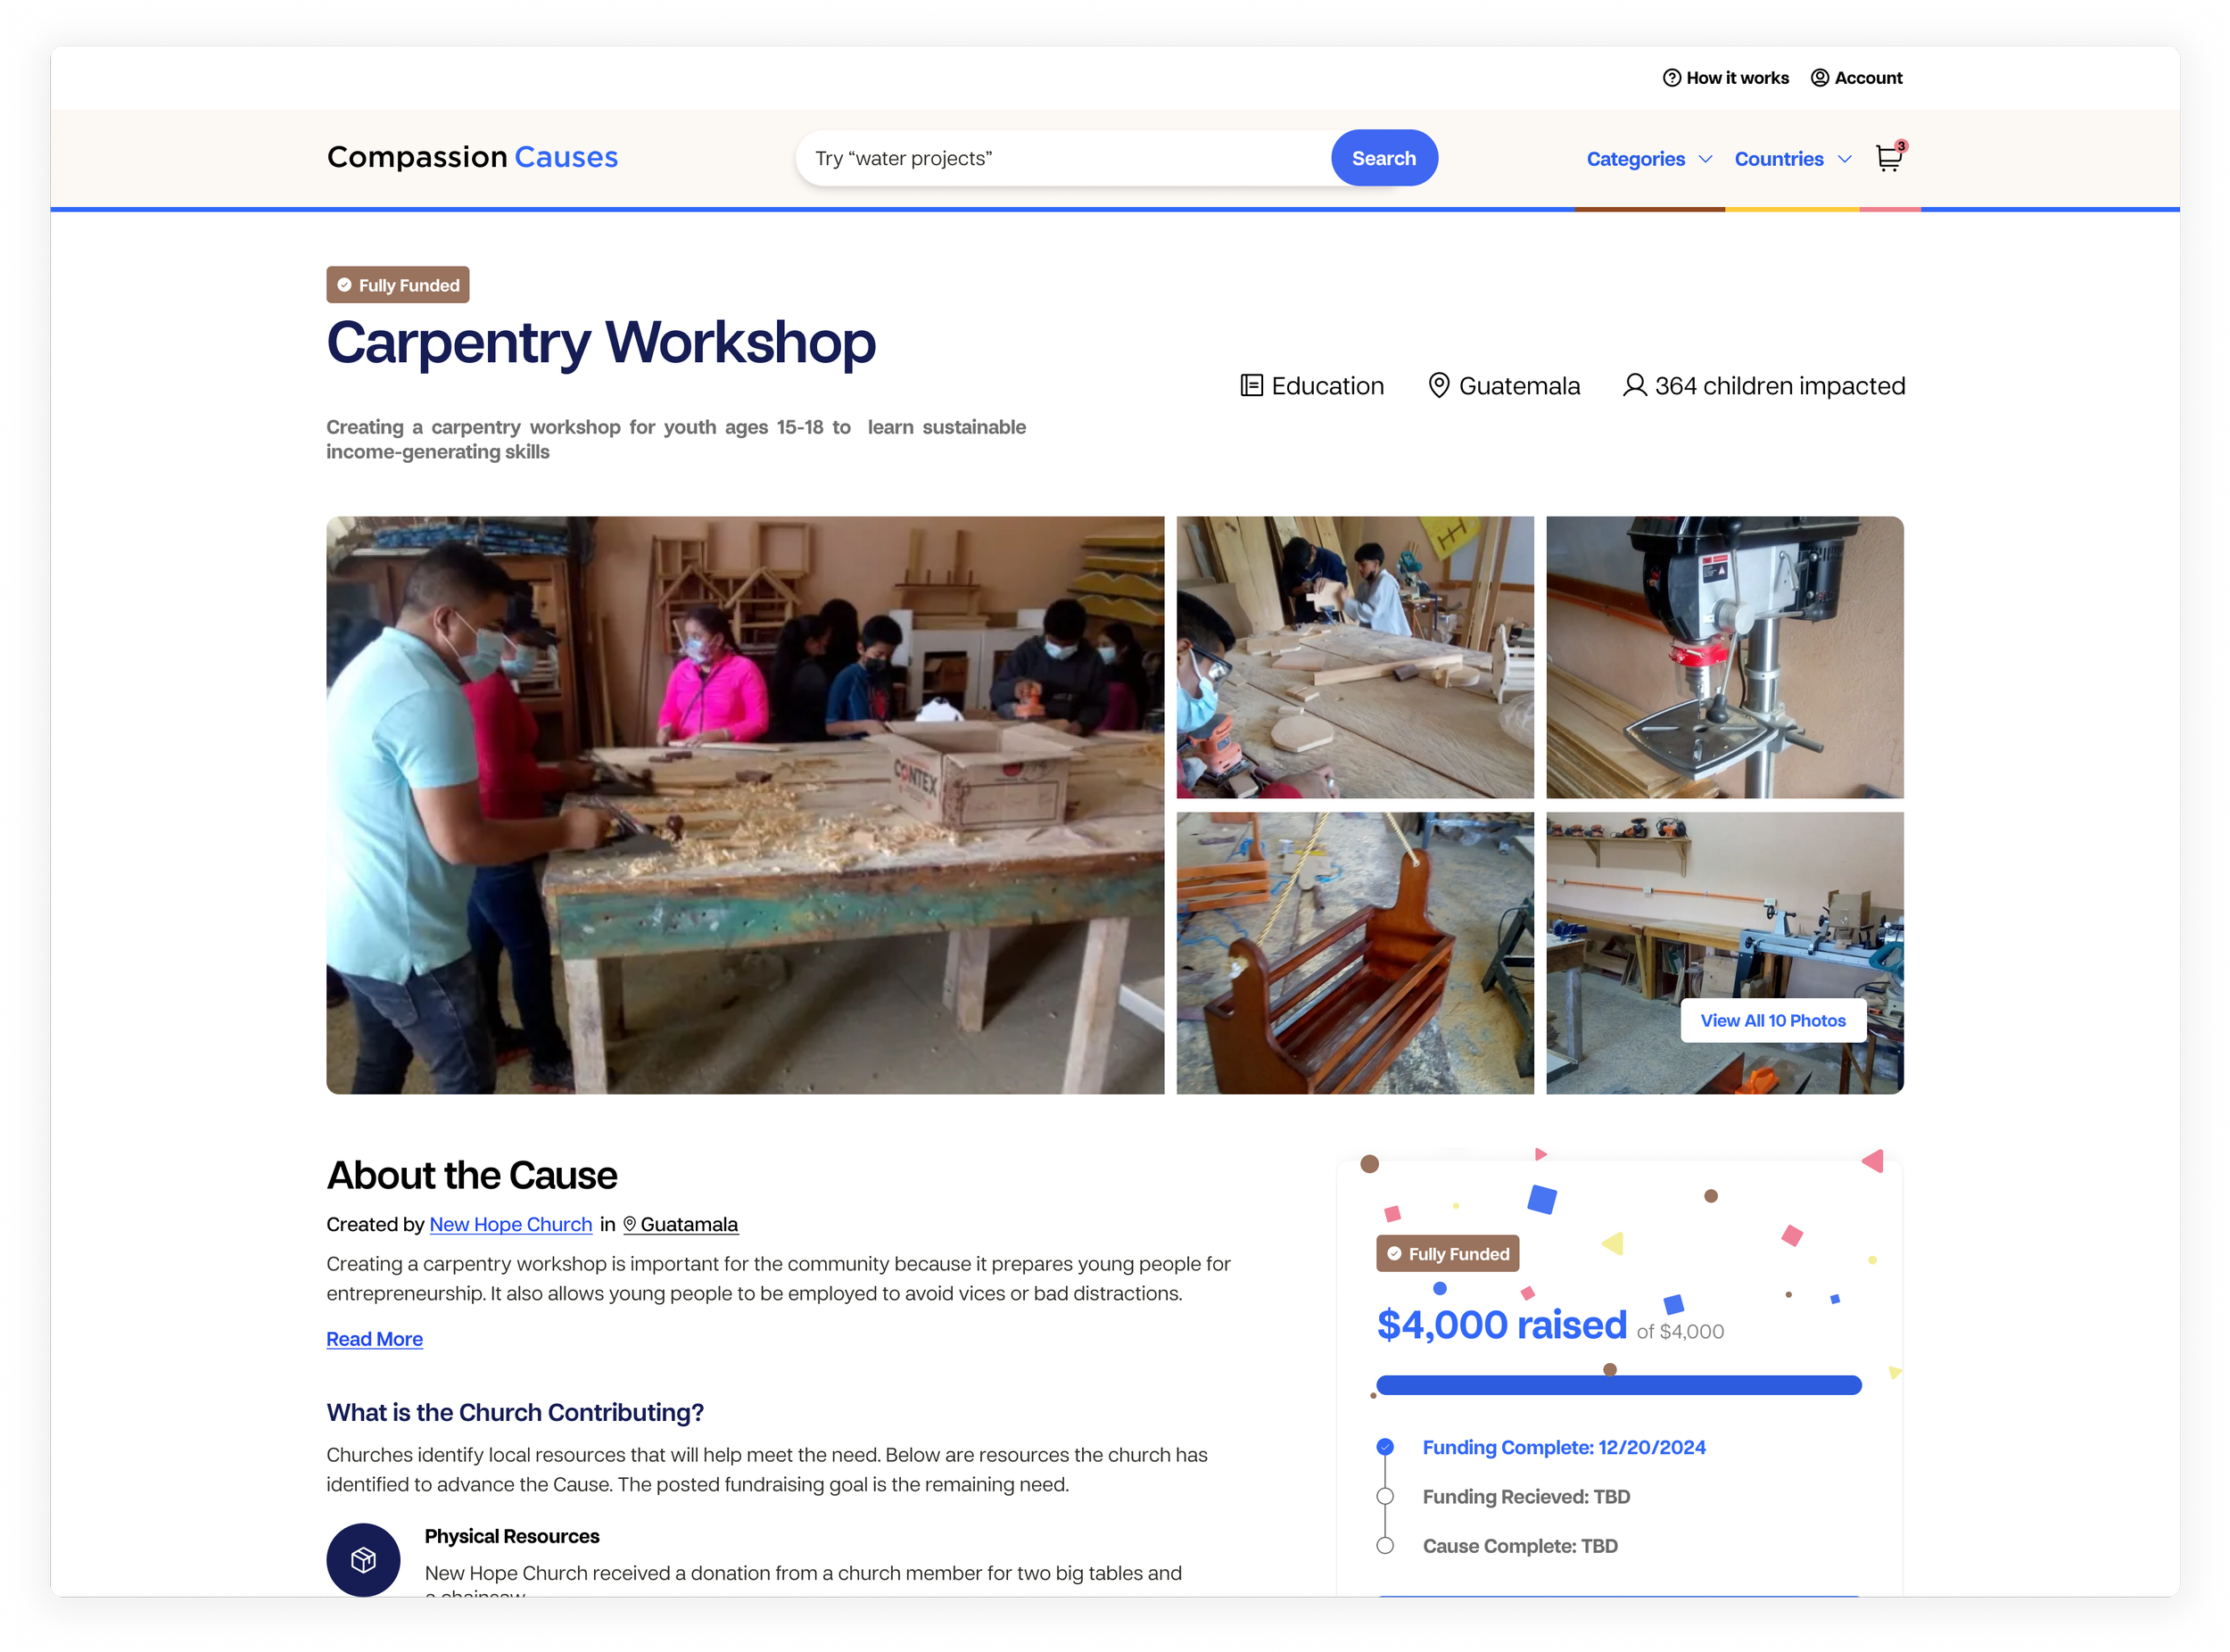2230x1652 pixels.
Task: Click the blue Search button
Action: pos(1383,158)
